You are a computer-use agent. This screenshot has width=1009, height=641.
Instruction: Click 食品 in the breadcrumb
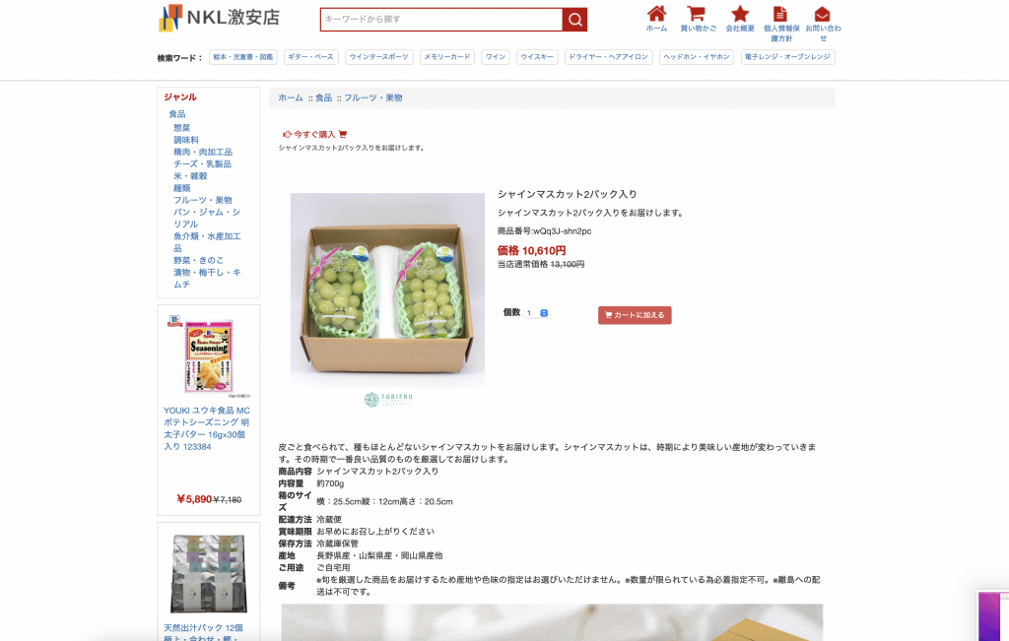(323, 97)
